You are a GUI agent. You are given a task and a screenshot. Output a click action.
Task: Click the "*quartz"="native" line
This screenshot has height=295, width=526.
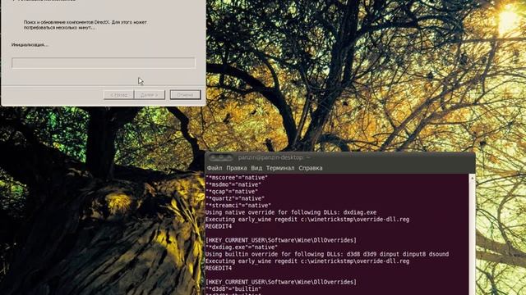[x=235, y=198]
